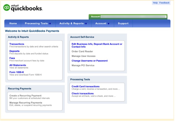
Task: Click 'Find transactions by date' description text
Action: point(34,47)
